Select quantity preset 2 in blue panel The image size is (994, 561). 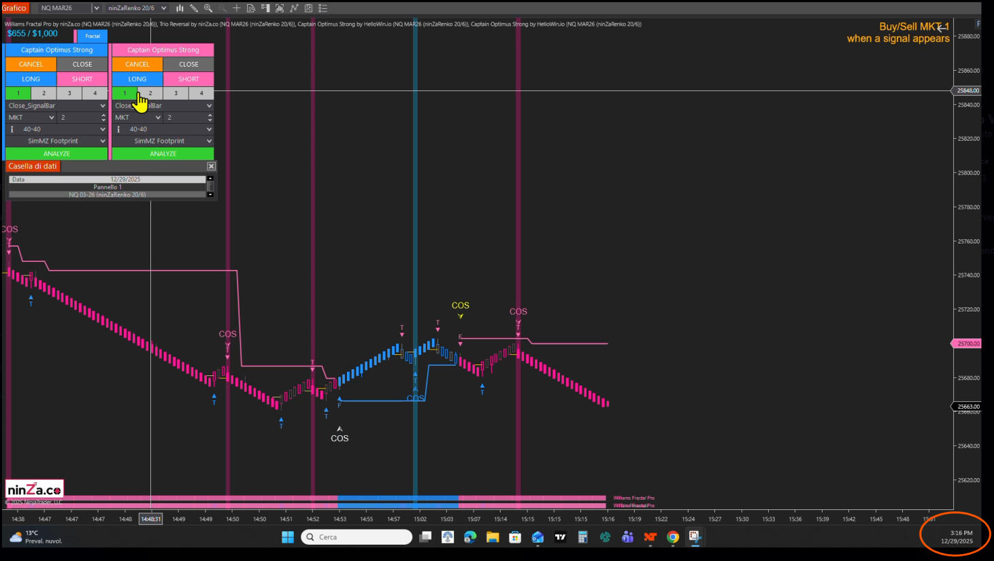coord(44,93)
